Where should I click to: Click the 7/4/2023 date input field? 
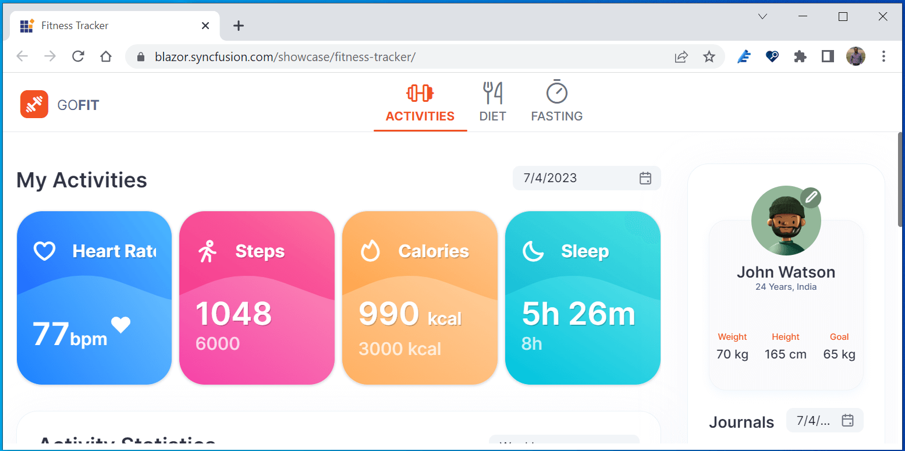(587, 178)
